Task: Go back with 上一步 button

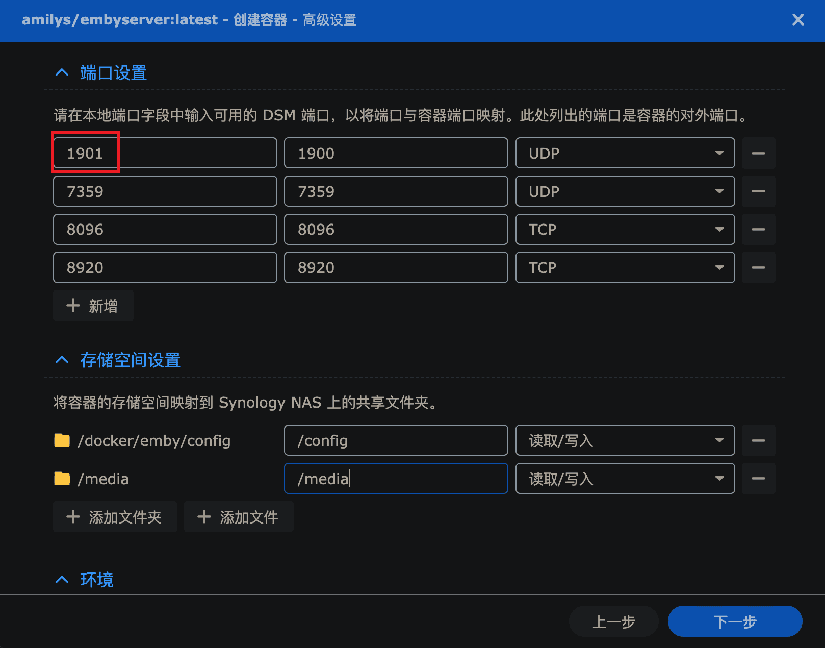Action: (x=614, y=621)
